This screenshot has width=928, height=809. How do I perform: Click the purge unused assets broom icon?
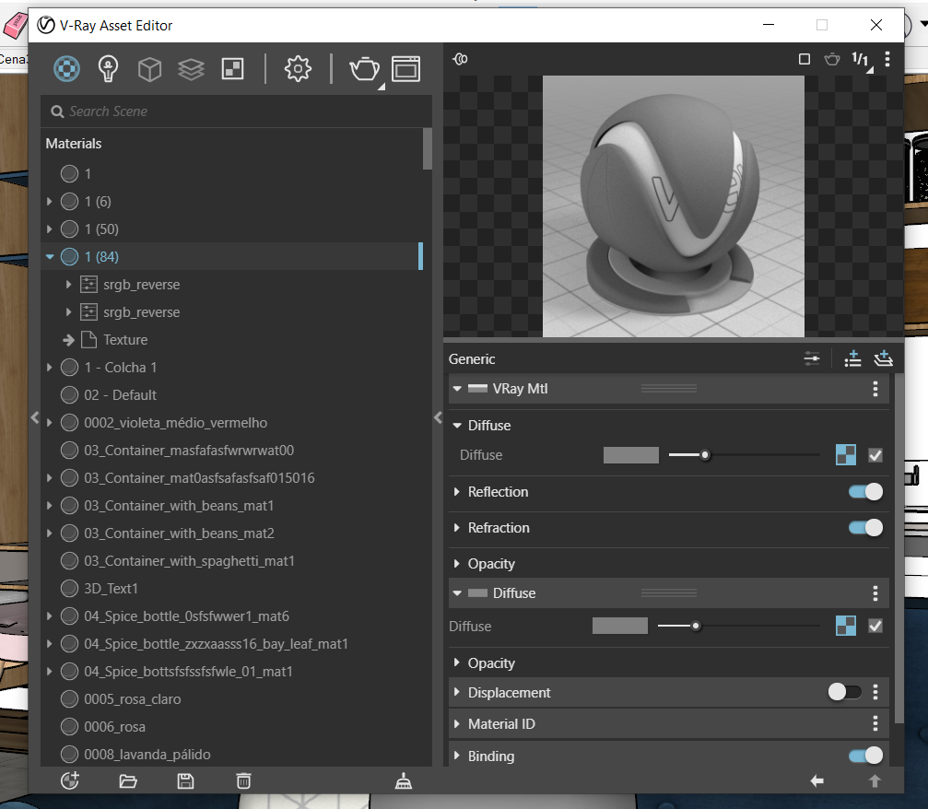pyautogui.click(x=404, y=781)
